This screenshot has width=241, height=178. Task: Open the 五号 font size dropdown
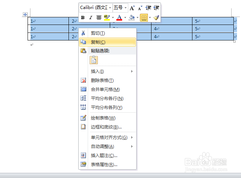(125, 8)
